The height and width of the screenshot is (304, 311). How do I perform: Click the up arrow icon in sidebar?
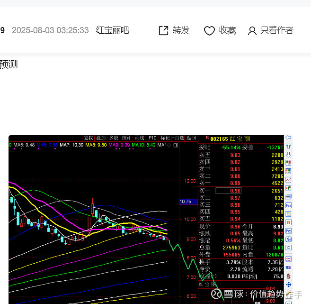288,146
